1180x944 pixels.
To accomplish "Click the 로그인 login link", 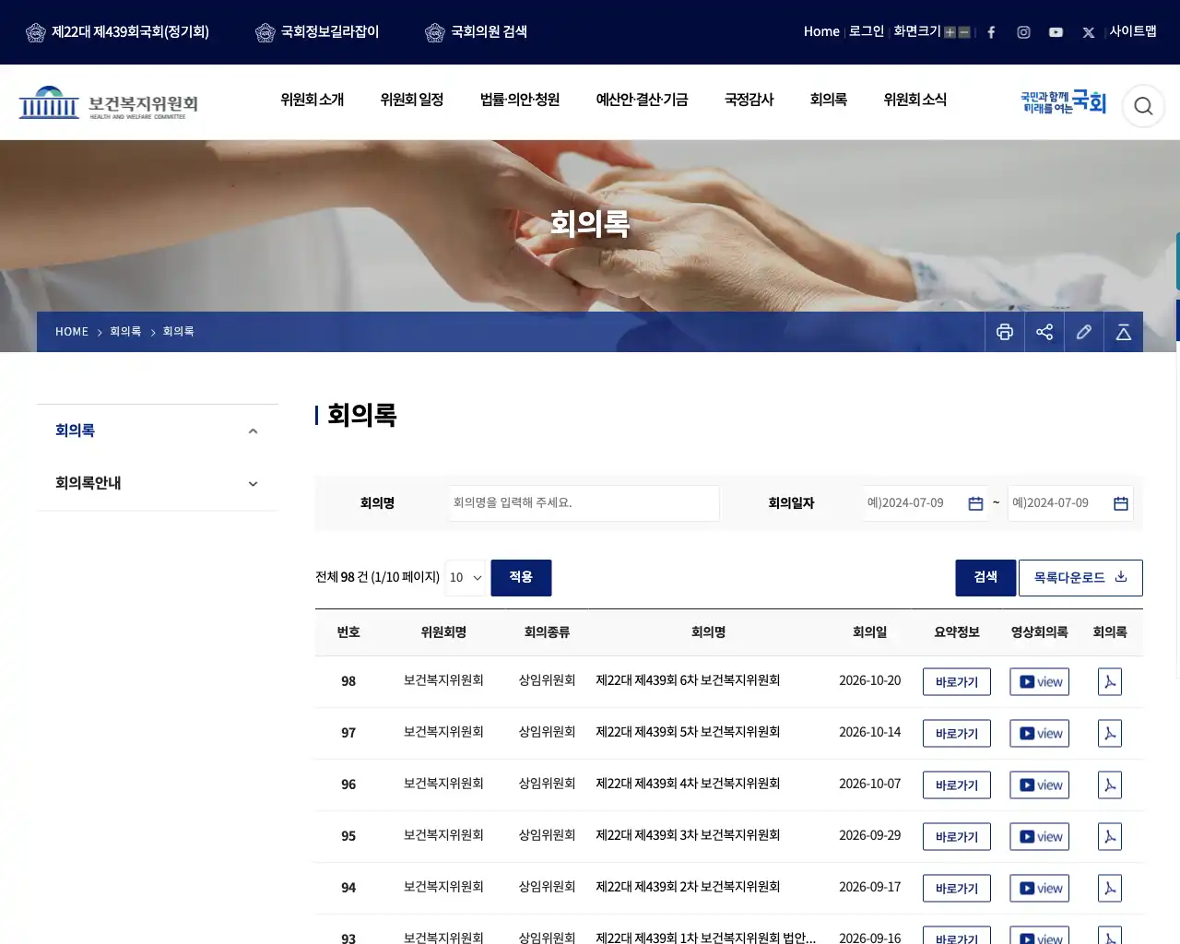I will [x=867, y=32].
